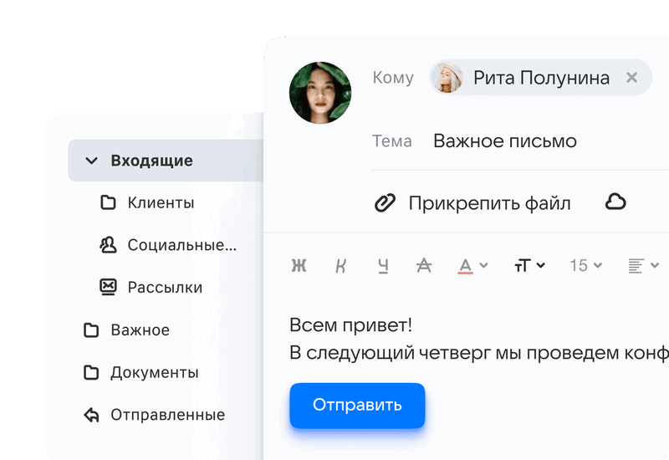Click the Клиенты folder icon
Image resolution: width=669 pixels, height=460 pixels.
click(108, 202)
